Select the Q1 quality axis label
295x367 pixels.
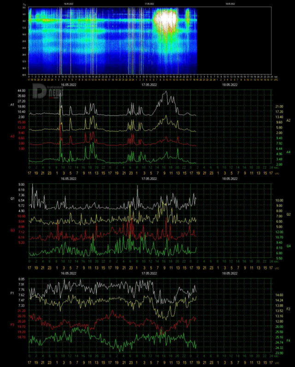point(12,199)
